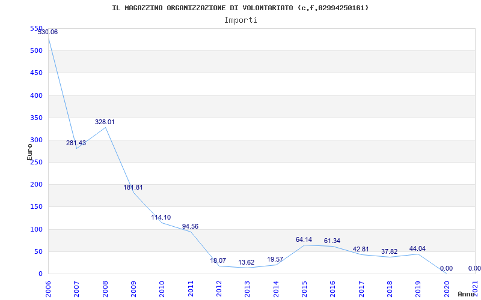Click the 2021 x-axis year label
481x300 pixels.
point(475,289)
